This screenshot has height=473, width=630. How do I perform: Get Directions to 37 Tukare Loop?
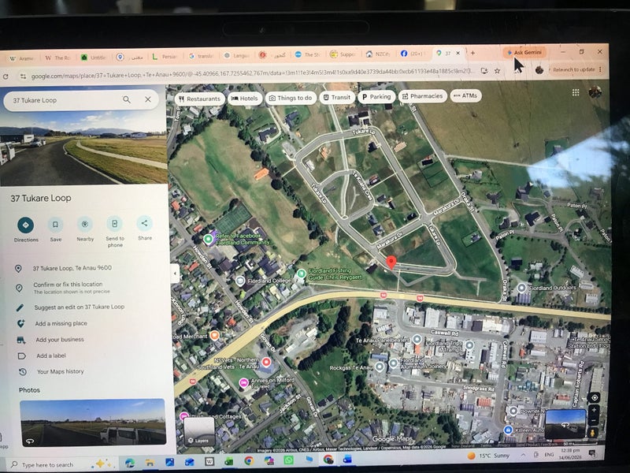click(26, 225)
